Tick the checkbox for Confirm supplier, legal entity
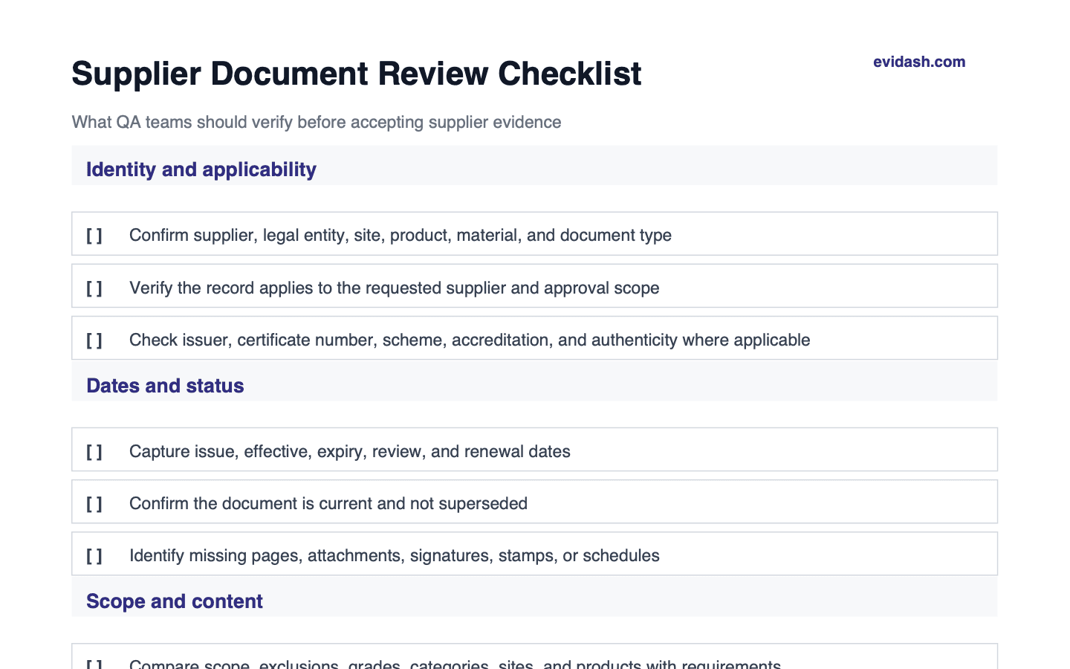Image resolution: width=1070 pixels, height=669 pixels. 94,236
